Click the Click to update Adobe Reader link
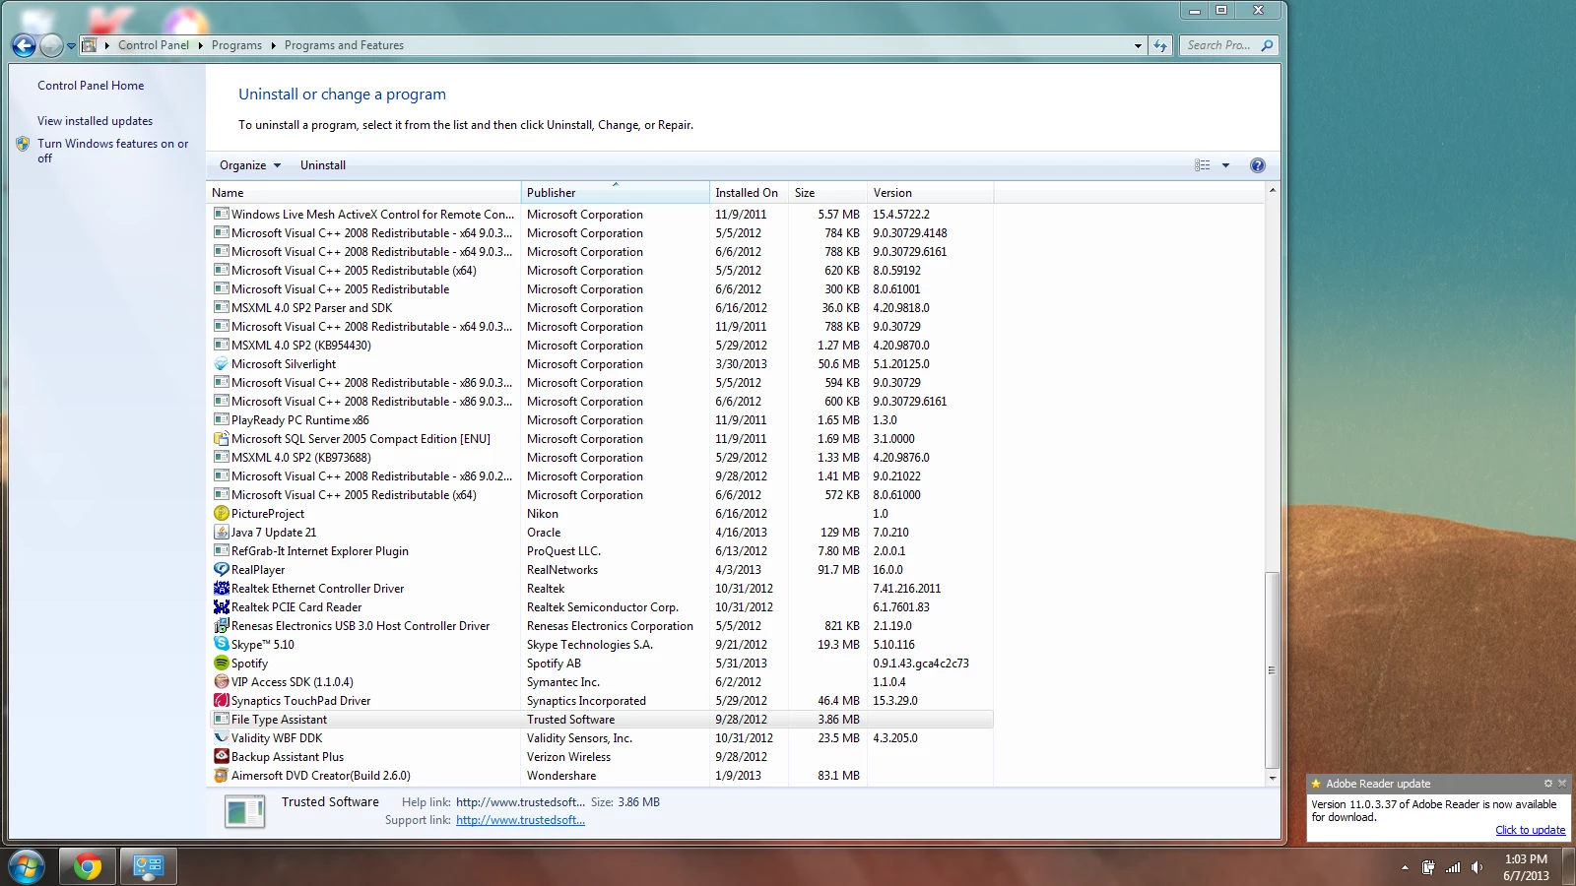Viewport: 1576px width, 886px height. pos(1530,830)
